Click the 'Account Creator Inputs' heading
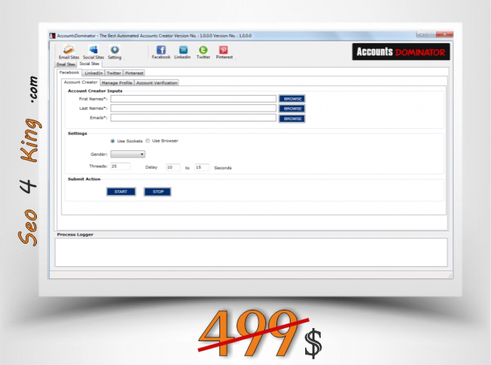Image resolution: width=491 pixels, height=365 pixels. pyautogui.click(x=95, y=91)
